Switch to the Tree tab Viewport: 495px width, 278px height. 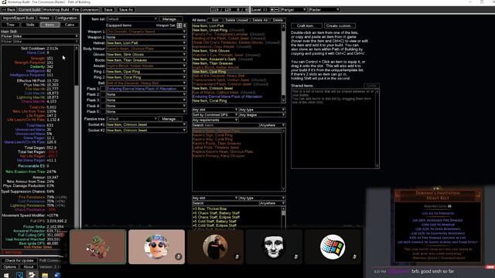coord(10,25)
